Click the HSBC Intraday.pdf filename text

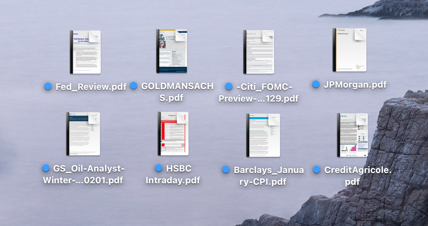(x=178, y=174)
